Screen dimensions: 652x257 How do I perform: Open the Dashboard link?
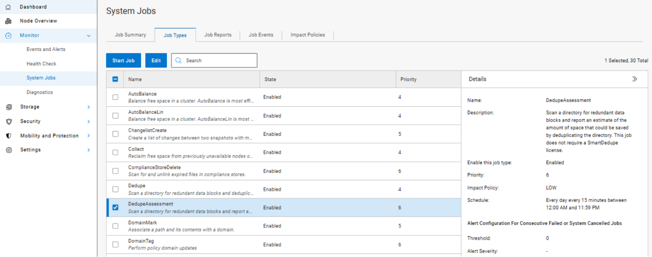[x=33, y=7]
